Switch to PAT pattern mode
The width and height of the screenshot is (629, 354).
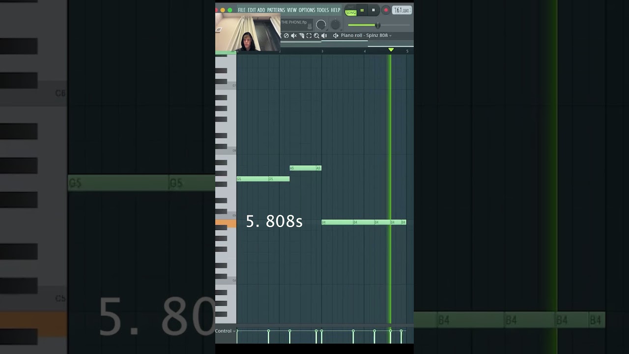pyautogui.click(x=351, y=7)
